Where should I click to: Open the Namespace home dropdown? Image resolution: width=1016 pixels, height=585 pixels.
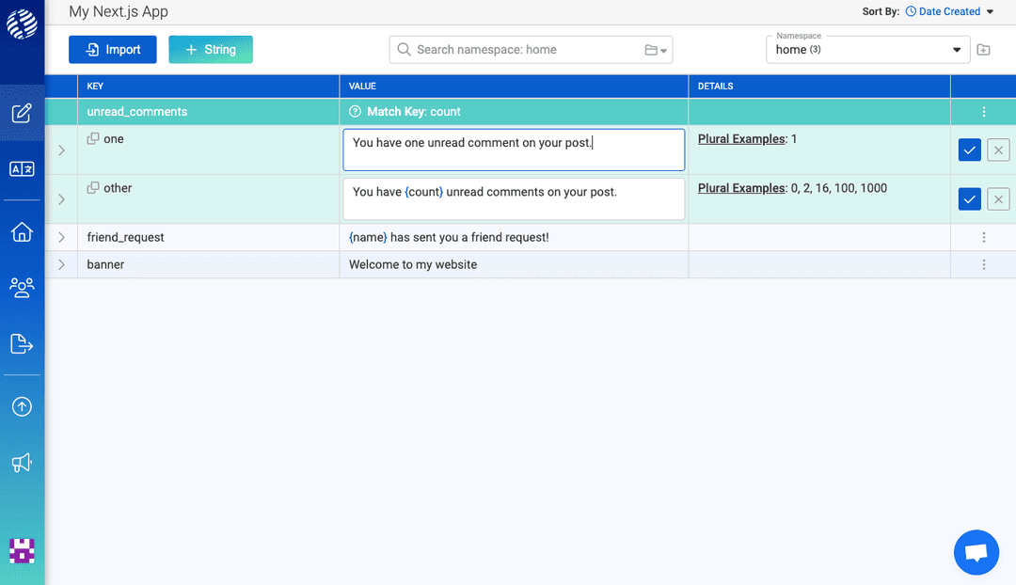869,50
